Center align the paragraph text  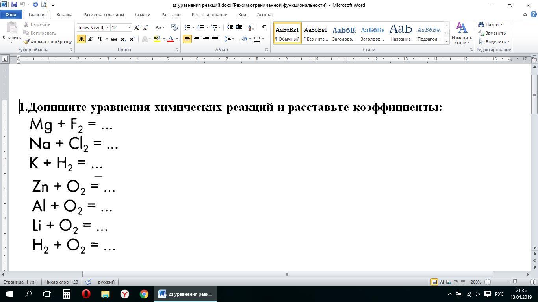196,39
